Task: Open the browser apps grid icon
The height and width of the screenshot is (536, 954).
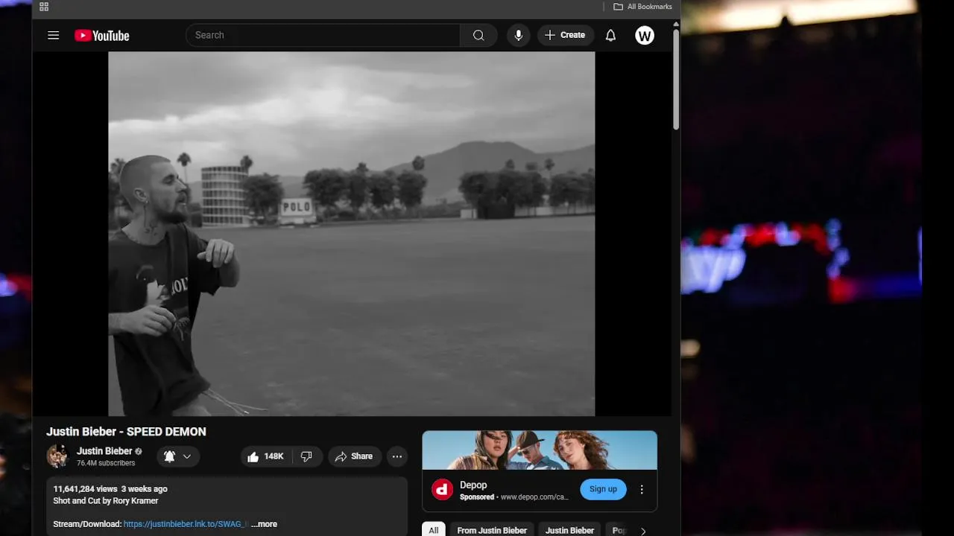Action: [44, 7]
